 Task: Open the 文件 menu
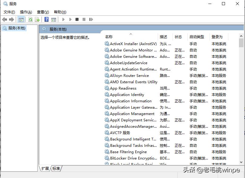[9, 12]
